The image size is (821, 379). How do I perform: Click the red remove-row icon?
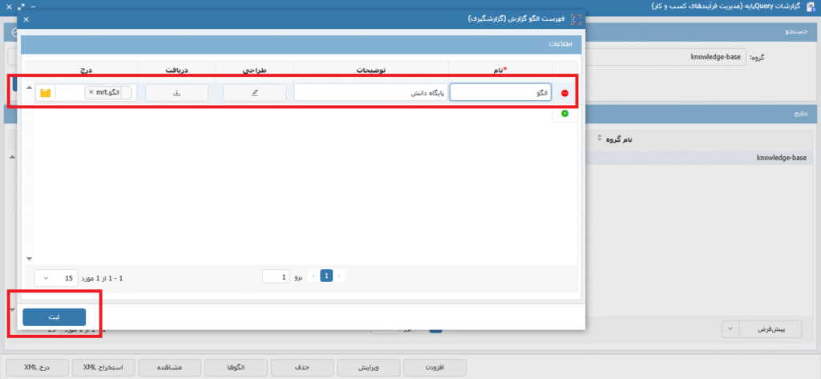(x=564, y=93)
